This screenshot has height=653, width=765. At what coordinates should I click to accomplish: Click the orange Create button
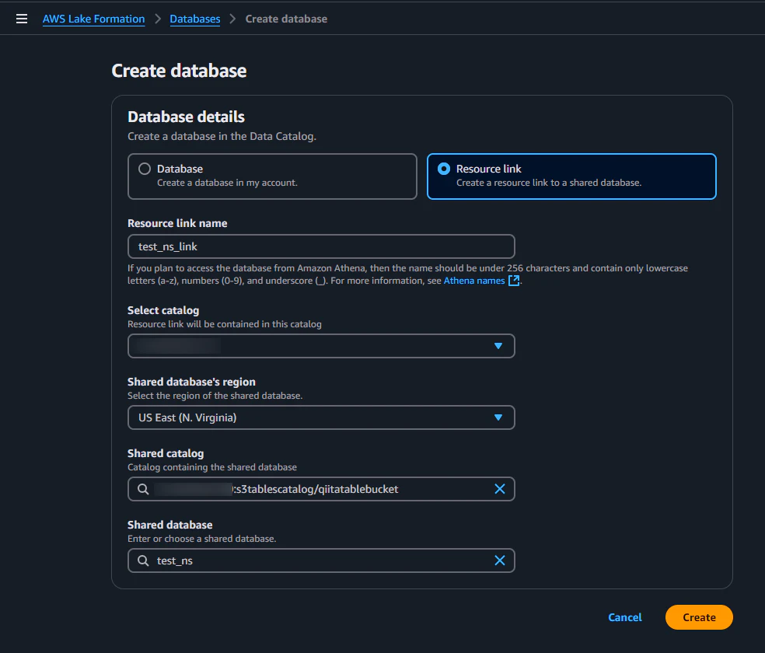click(x=699, y=617)
